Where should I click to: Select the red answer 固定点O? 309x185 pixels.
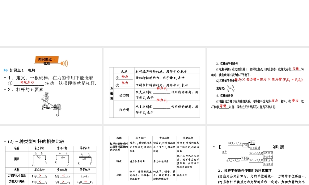tap(27, 82)
